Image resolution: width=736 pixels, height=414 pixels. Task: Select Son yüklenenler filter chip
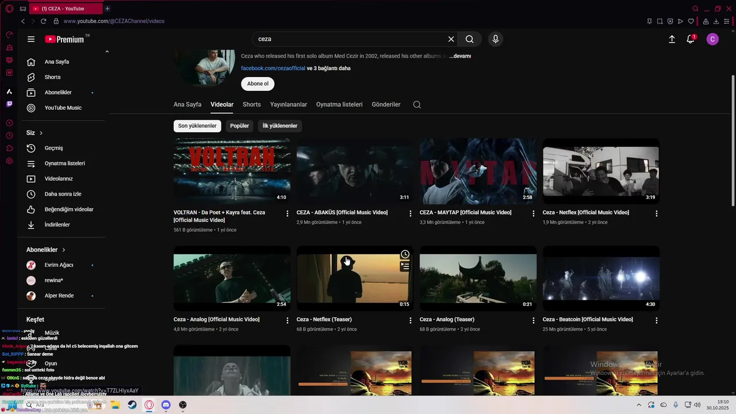pyautogui.click(x=197, y=126)
